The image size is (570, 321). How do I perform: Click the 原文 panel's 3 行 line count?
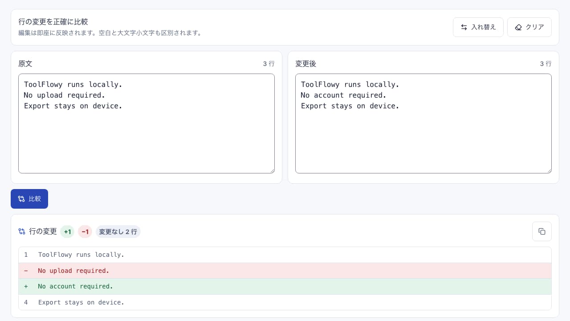(269, 64)
